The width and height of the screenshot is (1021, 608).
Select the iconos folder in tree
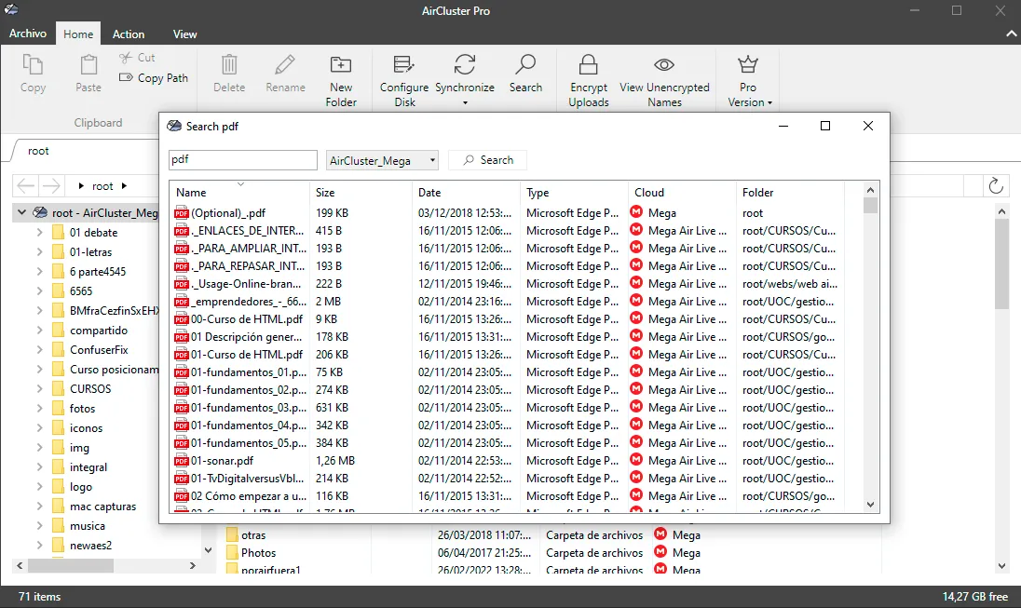pos(86,427)
